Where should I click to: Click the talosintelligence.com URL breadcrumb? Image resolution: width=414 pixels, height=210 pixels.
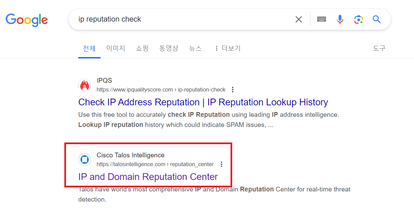[155, 164]
